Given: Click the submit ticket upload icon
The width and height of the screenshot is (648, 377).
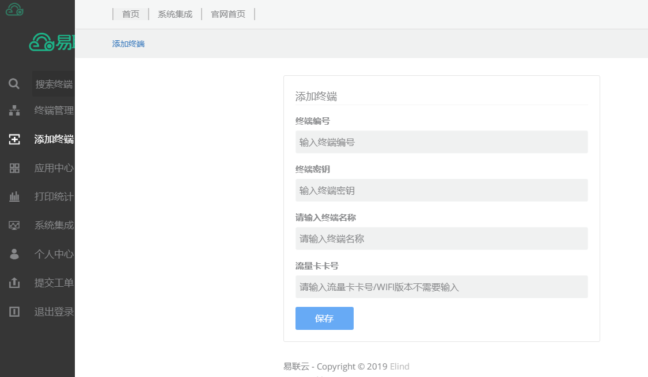Looking at the screenshot, I should click(14, 283).
